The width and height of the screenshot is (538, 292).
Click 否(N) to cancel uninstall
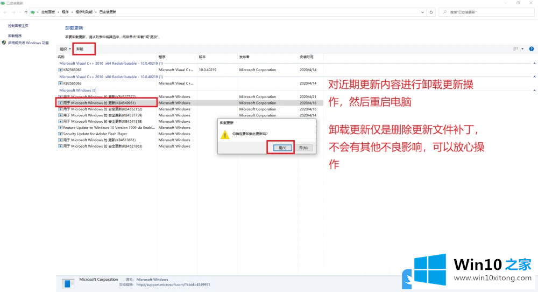[303, 148]
